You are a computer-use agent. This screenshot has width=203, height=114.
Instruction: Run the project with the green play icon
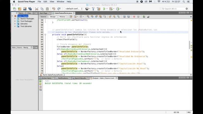click(x=104, y=9)
